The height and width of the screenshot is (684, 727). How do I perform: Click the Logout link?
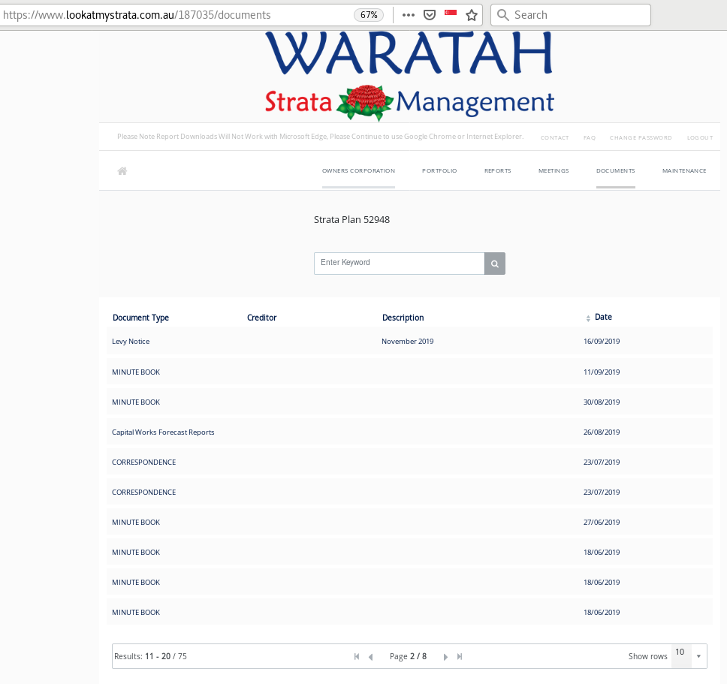(x=700, y=137)
